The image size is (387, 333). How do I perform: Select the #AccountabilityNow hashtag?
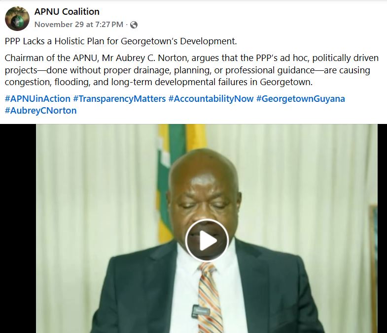coord(211,98)
